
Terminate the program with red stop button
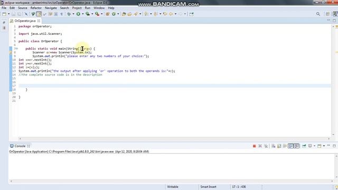tap(254, 146)
